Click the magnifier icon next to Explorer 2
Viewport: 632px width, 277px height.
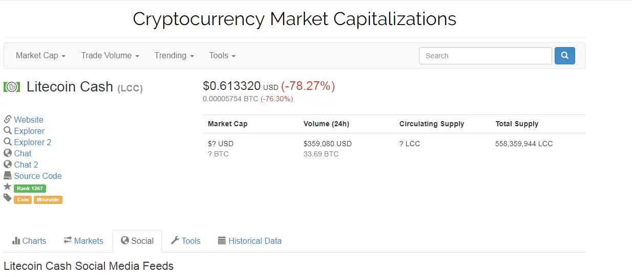click(x=8, y=142)
